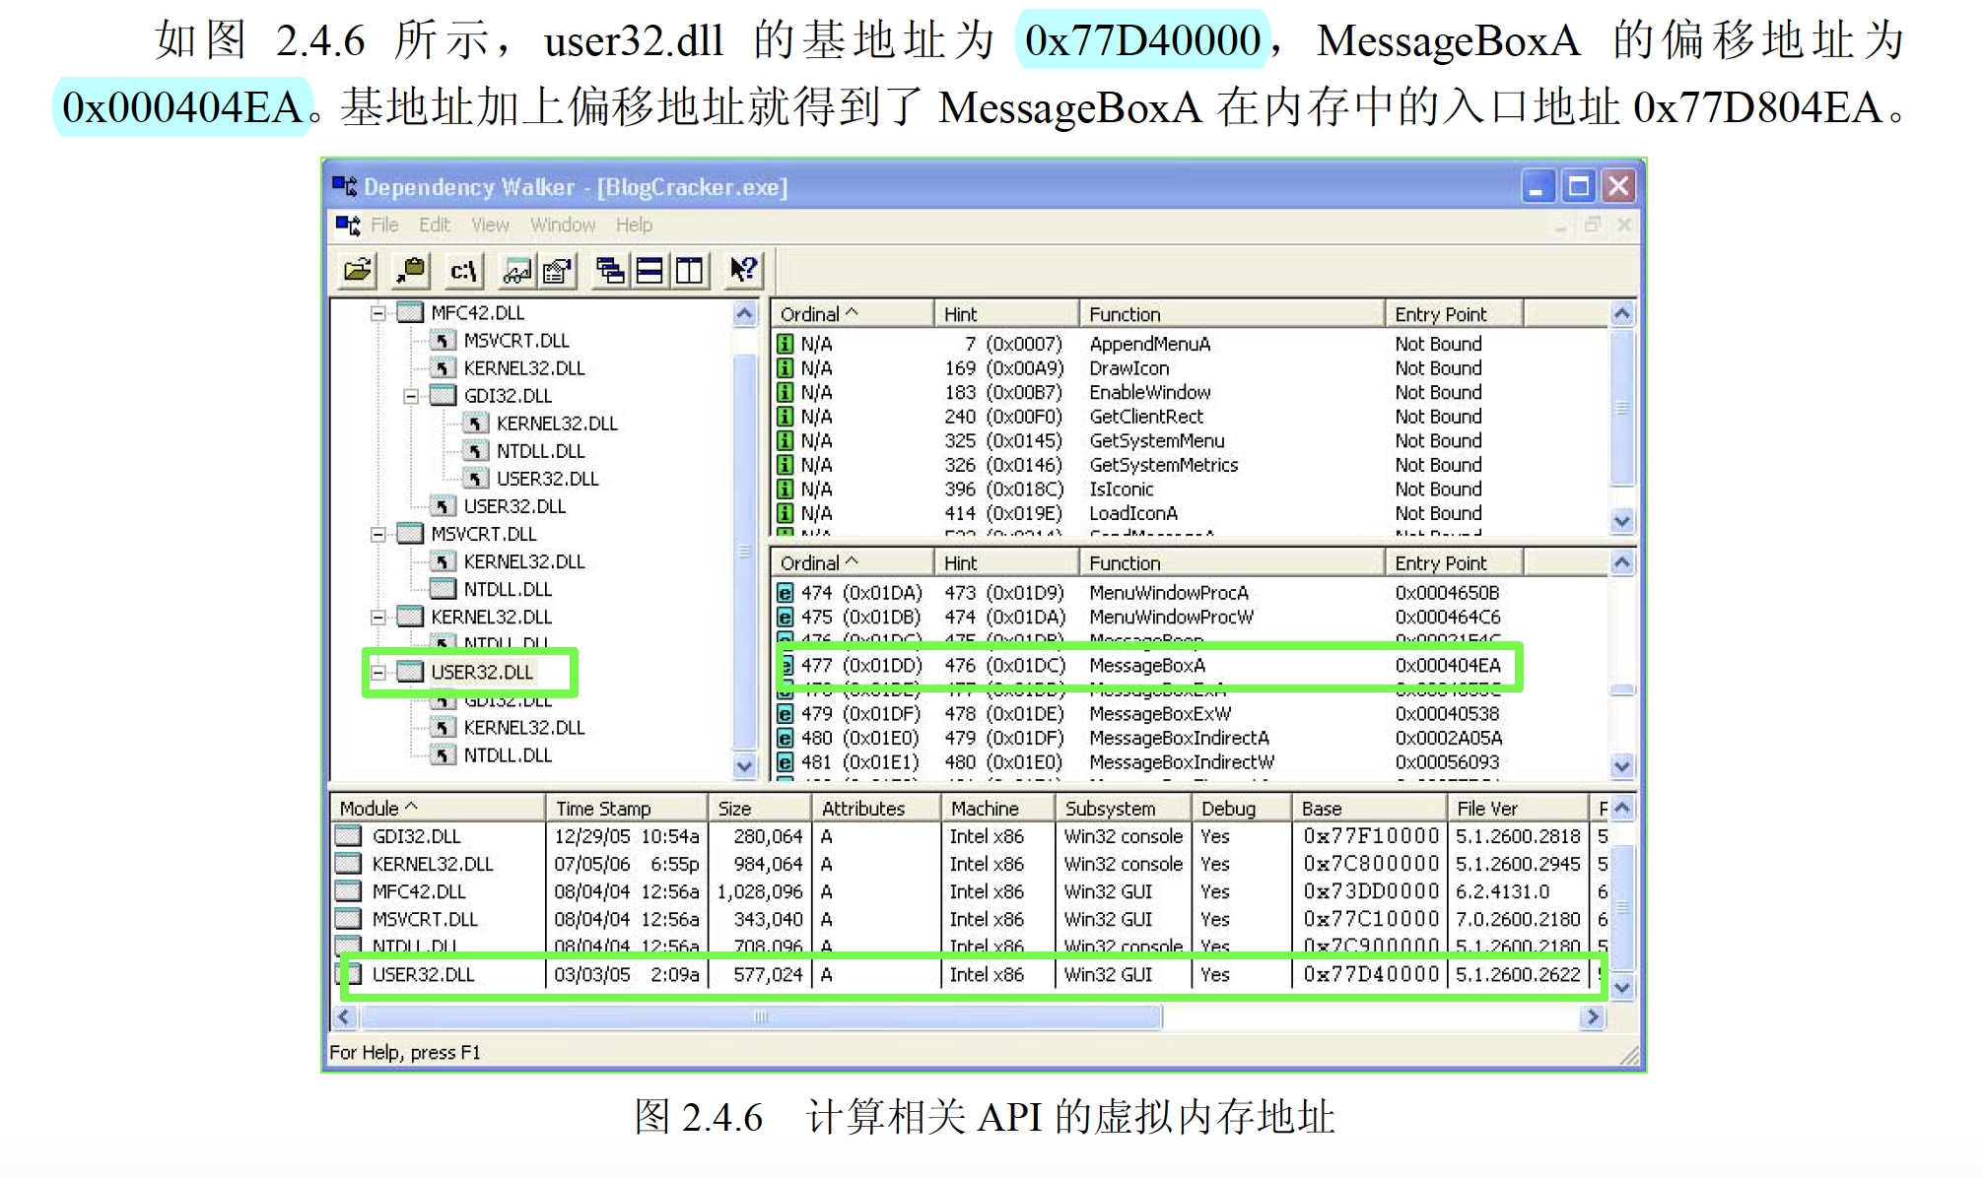Toggle the full paths (c:\) toolbar button
The height and width of the screenshot is (1178, 1983).
pos(463,270)
